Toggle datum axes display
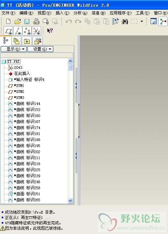This screenshot has height=234, width=168. (18, 31)
